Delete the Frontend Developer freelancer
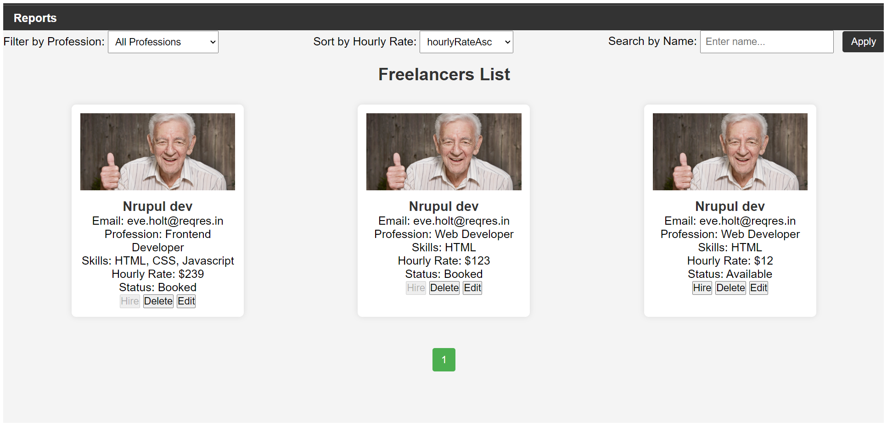Screen dimensions: 887x426 (x=158, y=301)
